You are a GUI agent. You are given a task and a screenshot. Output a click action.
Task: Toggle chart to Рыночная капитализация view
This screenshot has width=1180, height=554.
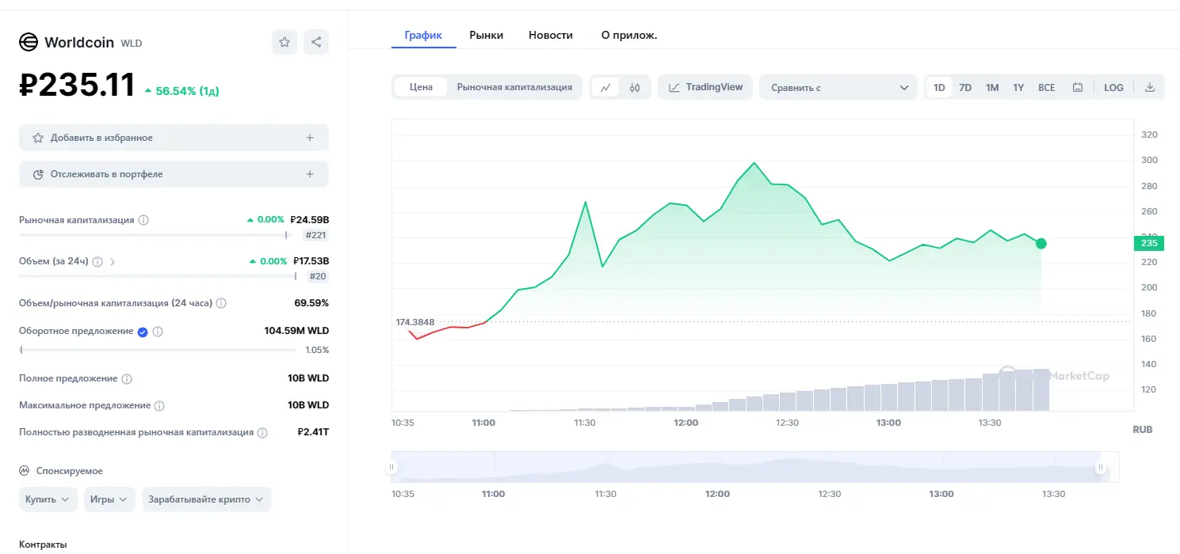[x=514, y=87]
